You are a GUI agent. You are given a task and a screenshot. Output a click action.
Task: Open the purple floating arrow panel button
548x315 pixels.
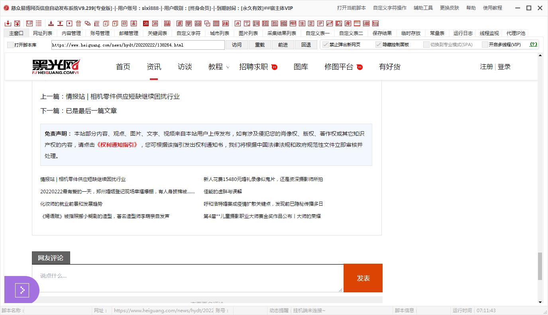[x=22, y=290]
